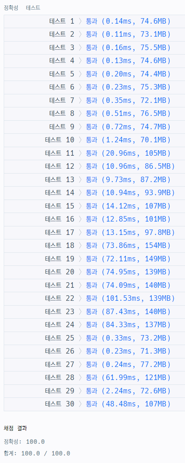Select the 테스트 22 result row (101.53ms)
Viewport: 185px width, 463px height.
tap(94, 299)
